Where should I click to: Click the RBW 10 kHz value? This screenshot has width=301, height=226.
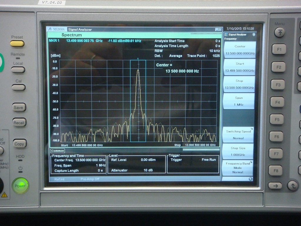click(x=215, y=51)
